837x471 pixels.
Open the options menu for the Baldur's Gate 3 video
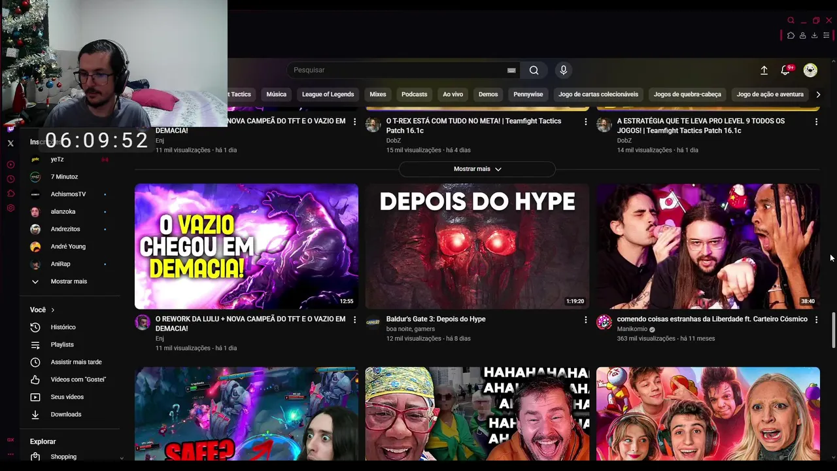[x=585, y=319]
